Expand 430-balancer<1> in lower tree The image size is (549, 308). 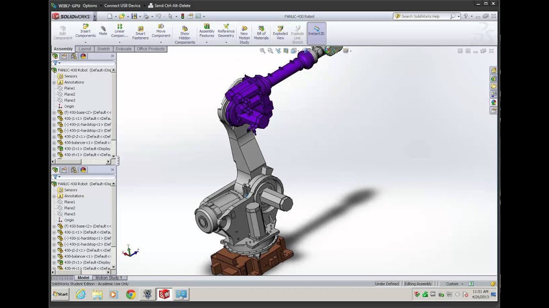click(x=54, y=256)
